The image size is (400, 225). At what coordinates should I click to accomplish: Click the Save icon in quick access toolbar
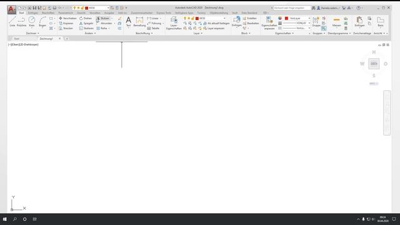(34, 8)
